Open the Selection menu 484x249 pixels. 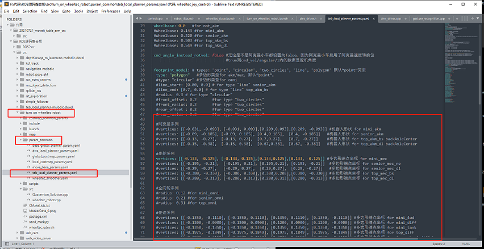click(x=30, y=11)
